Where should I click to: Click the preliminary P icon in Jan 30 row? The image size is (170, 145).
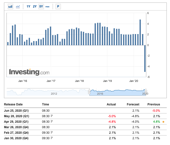(52, 138)
